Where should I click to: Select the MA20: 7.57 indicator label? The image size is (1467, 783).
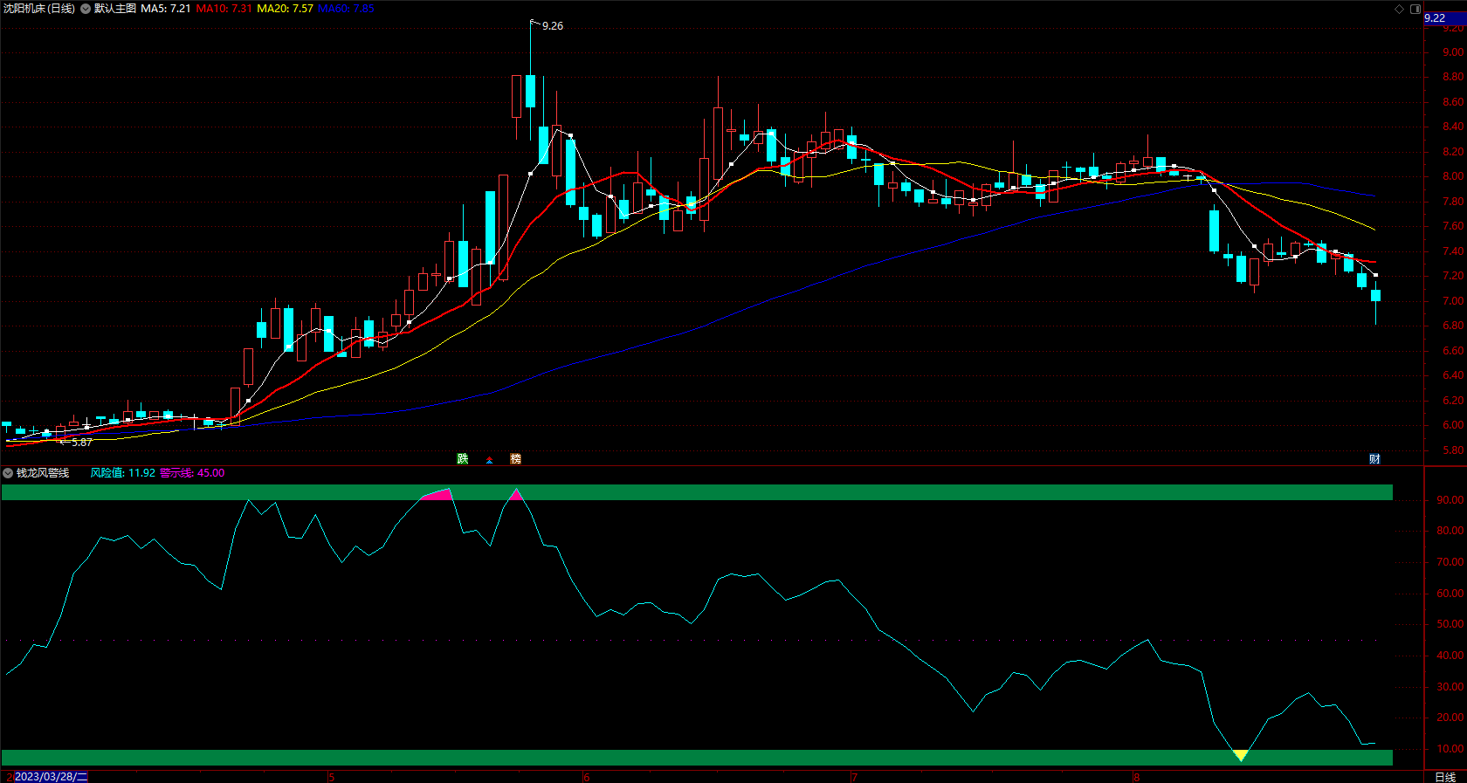[285, 9]
